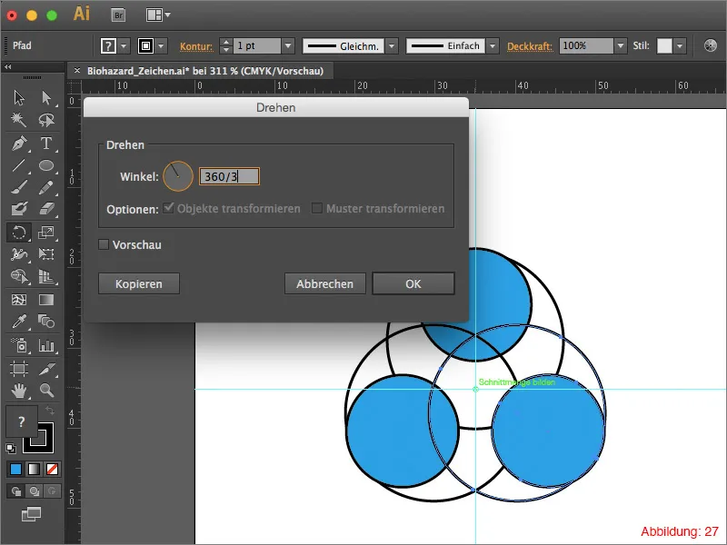727x545 pixels.
Task: Select the Mesh tool
Action: pos(19,300)
